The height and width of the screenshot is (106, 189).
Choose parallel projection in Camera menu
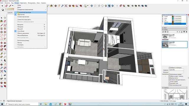click(x=31, y=12)
